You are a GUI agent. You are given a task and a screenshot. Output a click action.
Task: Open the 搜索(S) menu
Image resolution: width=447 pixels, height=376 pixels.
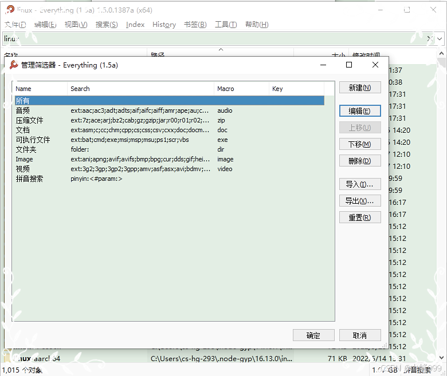107,25
